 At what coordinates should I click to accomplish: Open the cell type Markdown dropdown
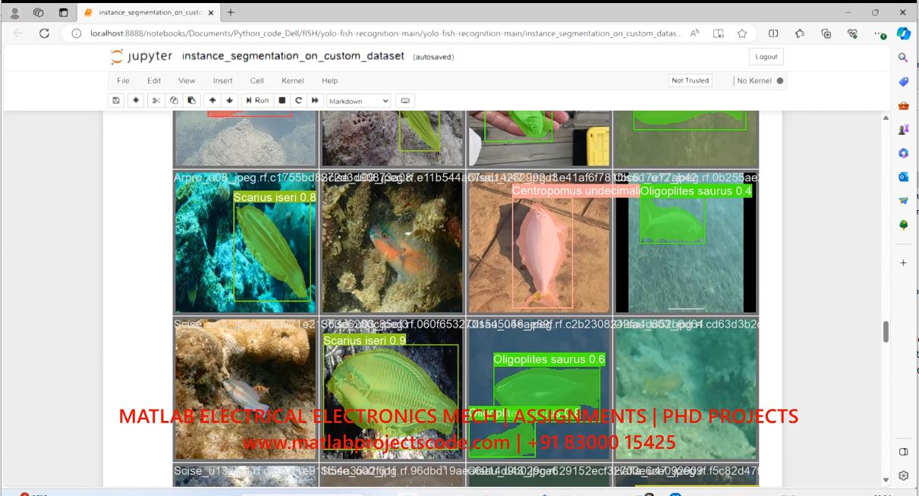358,101
